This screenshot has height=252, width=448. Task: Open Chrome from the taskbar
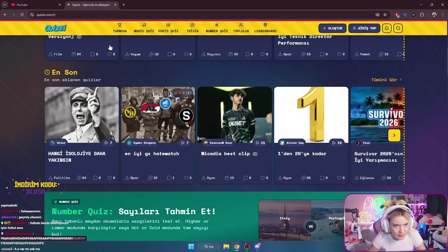coord(237,246)
